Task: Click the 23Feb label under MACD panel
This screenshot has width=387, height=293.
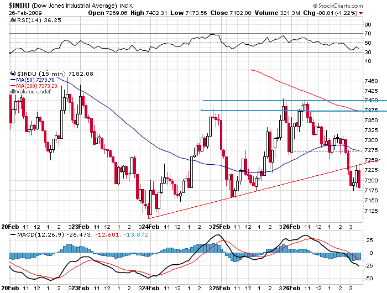Action: [80, 289]
